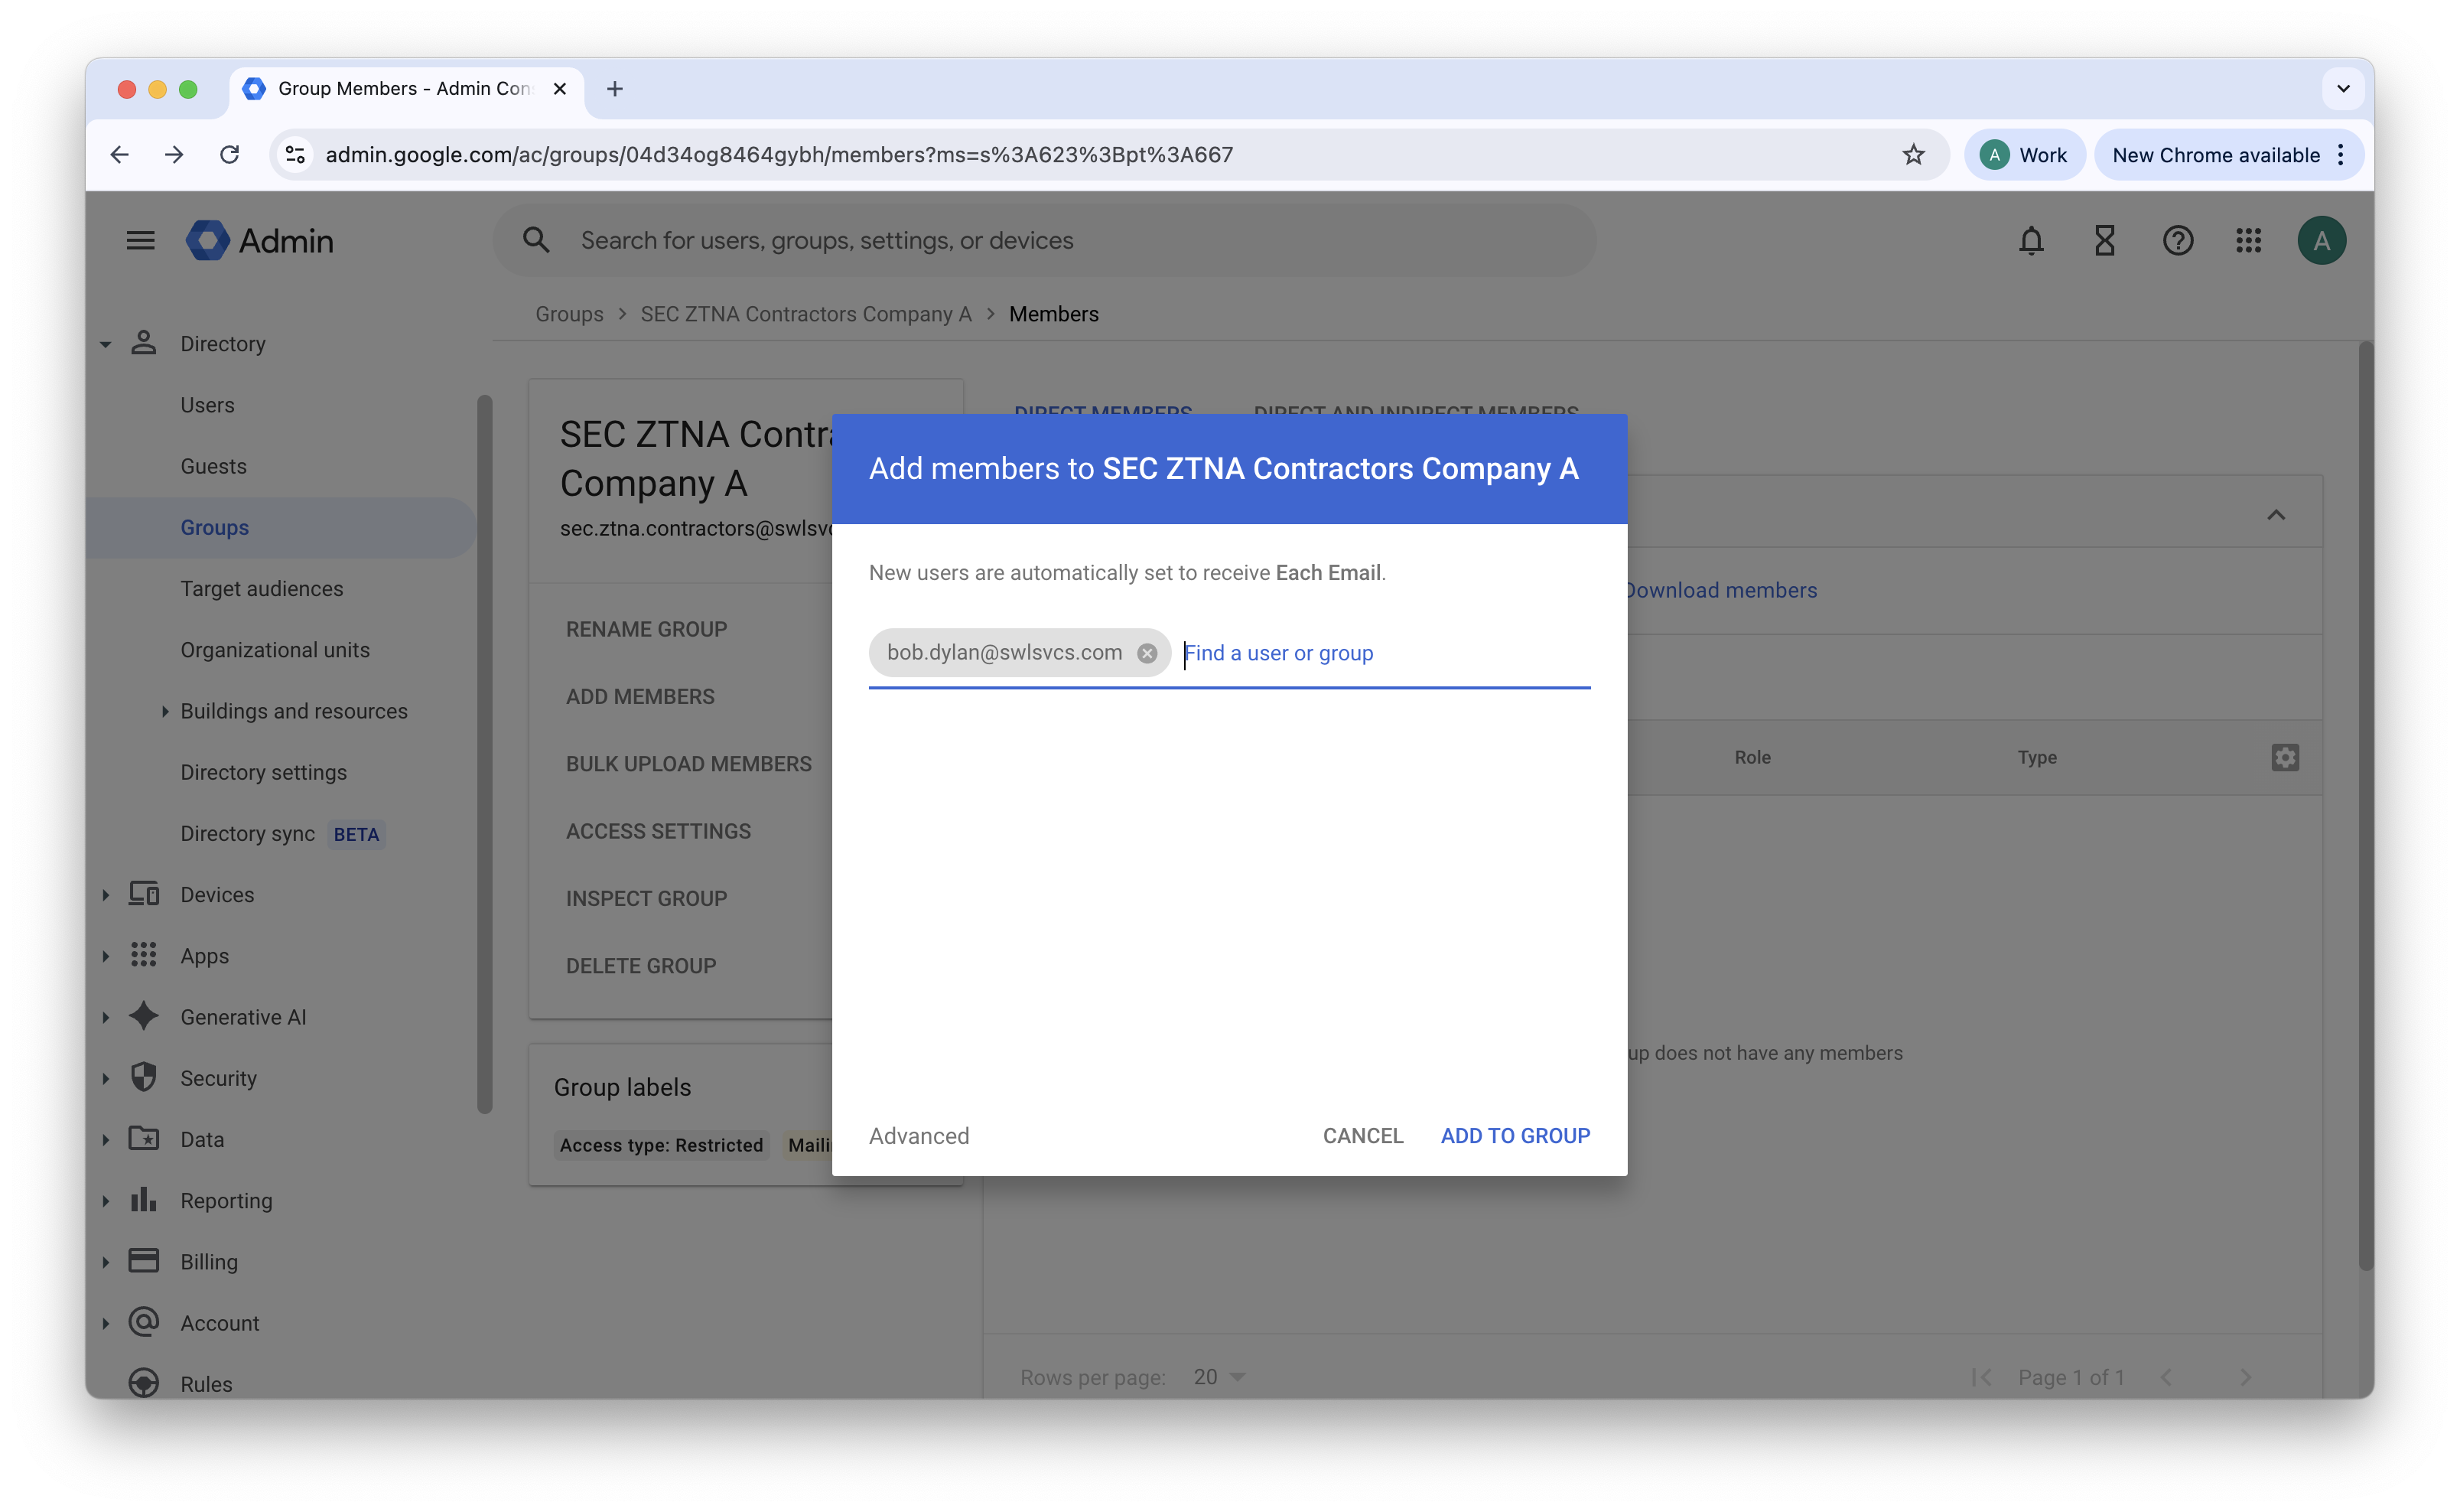Open the notifications bell icon
Screen dimensions: 2460x1512
point(2030,241)
